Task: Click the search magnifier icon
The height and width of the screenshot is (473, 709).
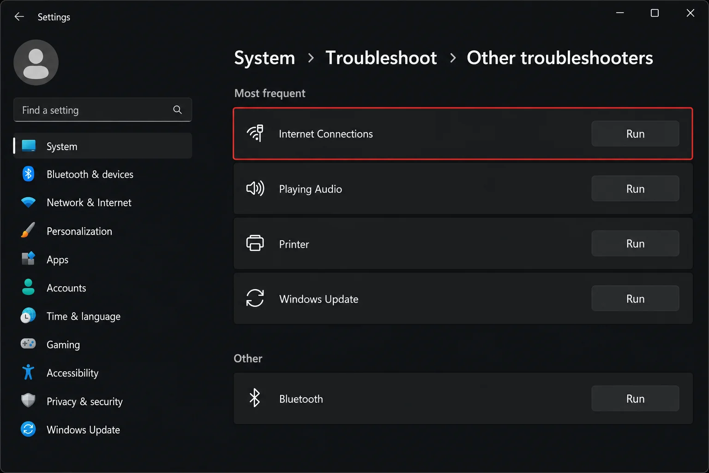Action: coord(177,109)
